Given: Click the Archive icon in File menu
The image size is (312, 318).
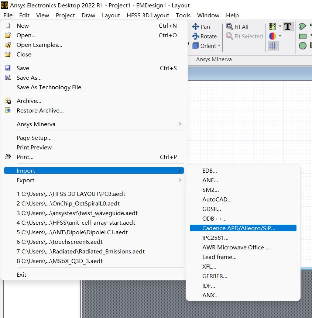Looking at the screenshot, I should click(x=7, y=101).
